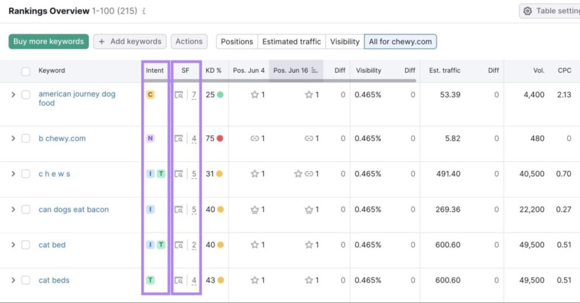
Task: Expand the american journey dog food row
Action: click(14, 95)
